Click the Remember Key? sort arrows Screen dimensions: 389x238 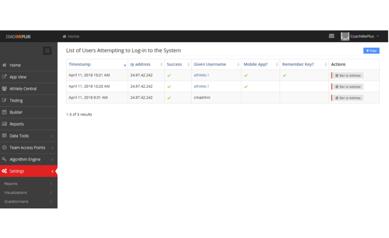pyautogui.click(x=325, y=64)
